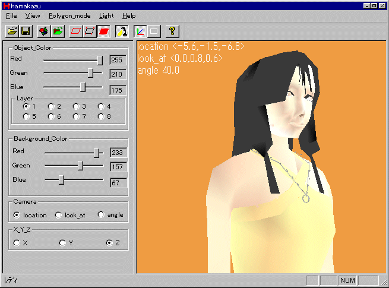This screenshot has height=288, width=389.
Task: Choose Camera look_at radio button
Action: coord(58,215)
